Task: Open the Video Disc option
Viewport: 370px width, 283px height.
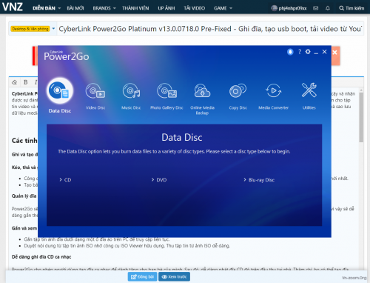Action: click(x=95, y=91)
